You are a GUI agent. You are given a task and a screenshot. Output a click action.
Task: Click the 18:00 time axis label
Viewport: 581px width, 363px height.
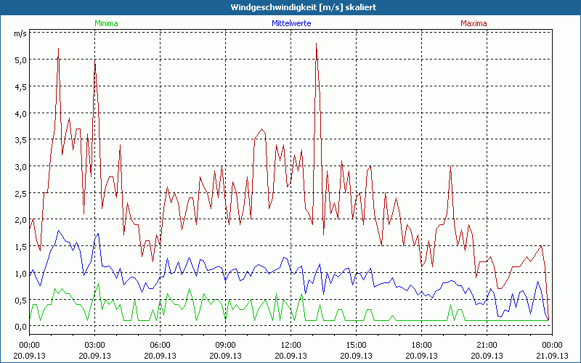(421, 344)
